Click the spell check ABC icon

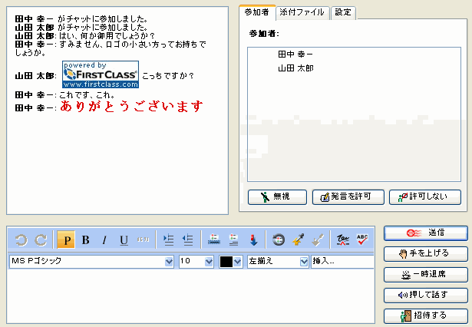[363, 240]
